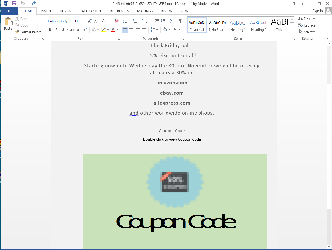Viewport: 332px width, 250px height.
Task: Align text left
Action: [x=125, y=30]
